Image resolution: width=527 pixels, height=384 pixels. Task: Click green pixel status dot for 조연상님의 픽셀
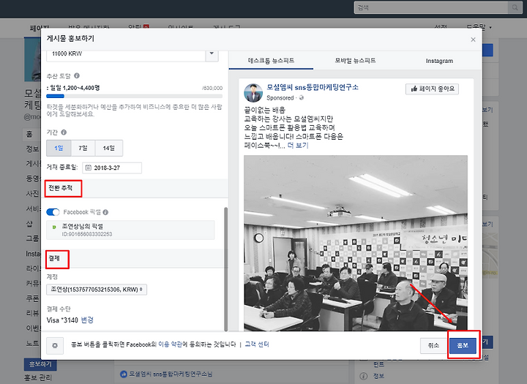pos(54,227)
